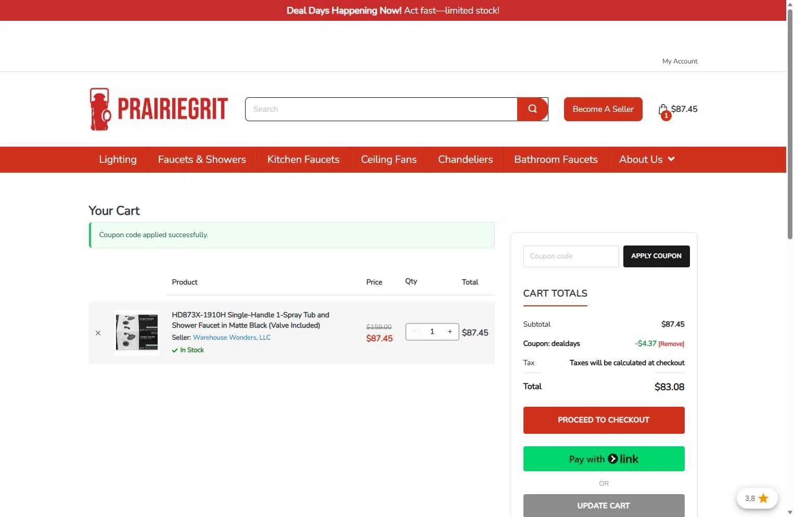Browse the Ceiling Fans category
794x517 pixels.
(389, 160)
